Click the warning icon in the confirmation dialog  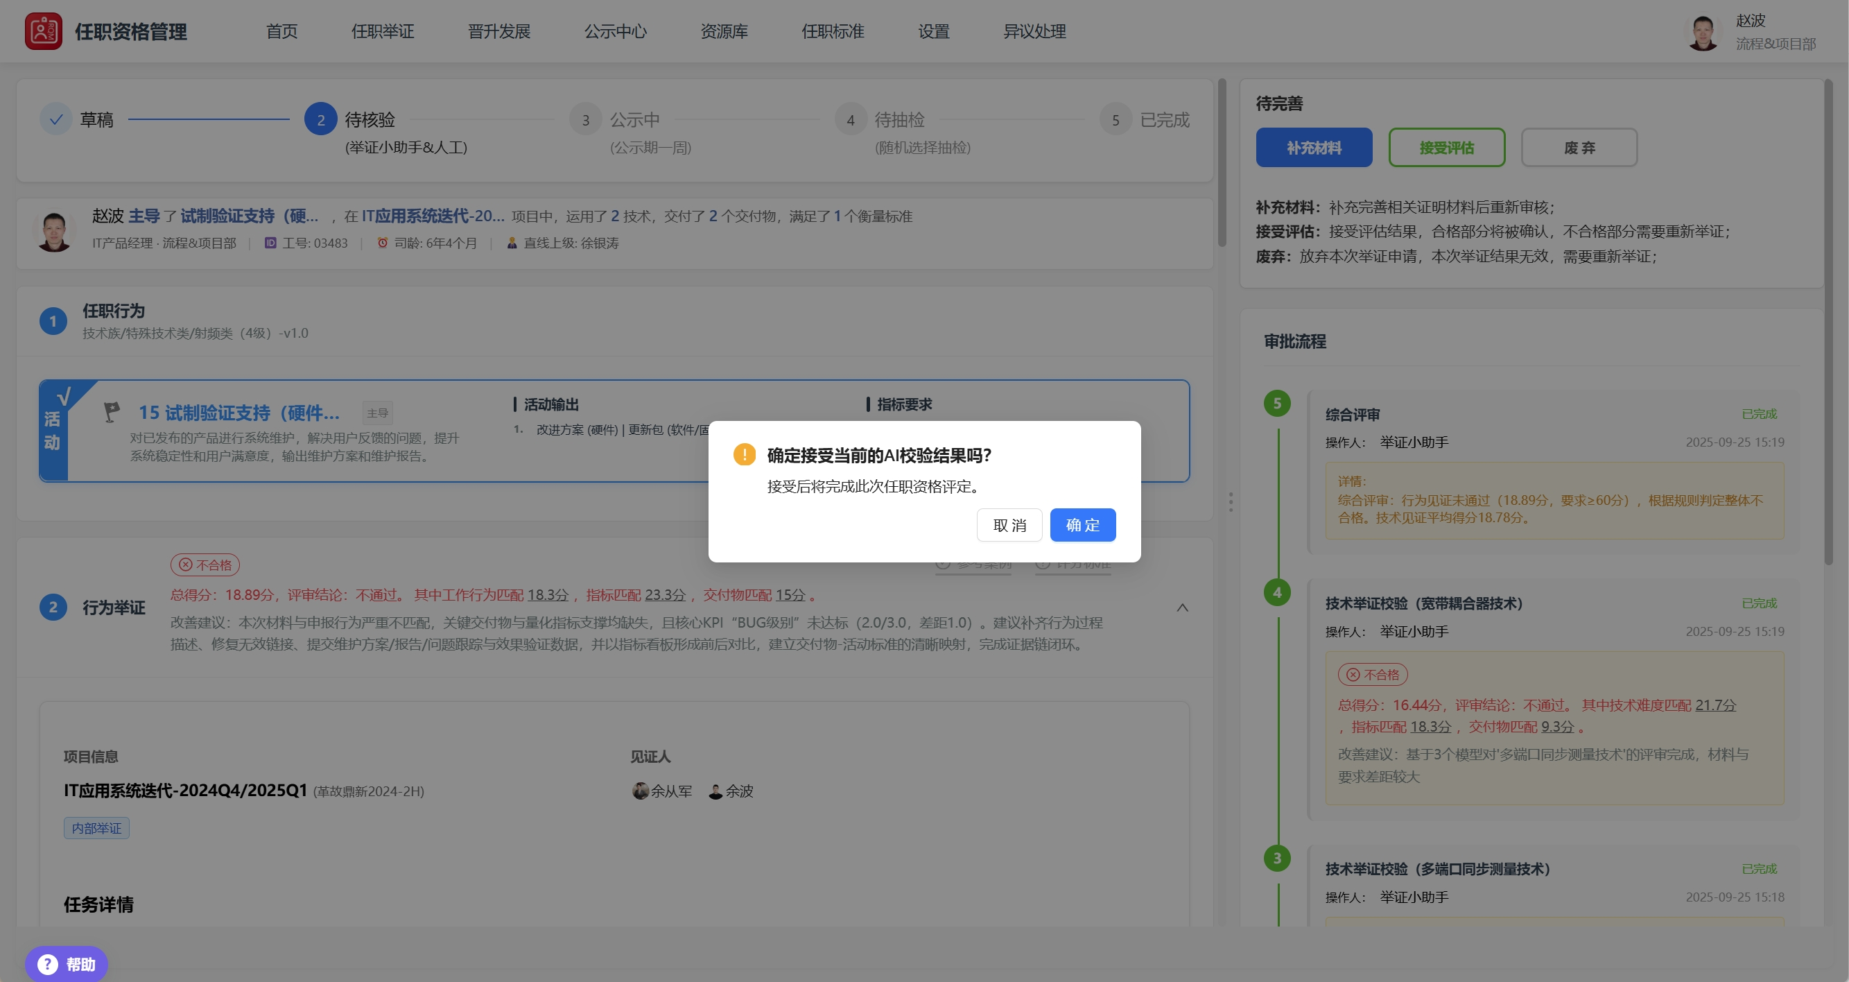click(x=745, y=454)
